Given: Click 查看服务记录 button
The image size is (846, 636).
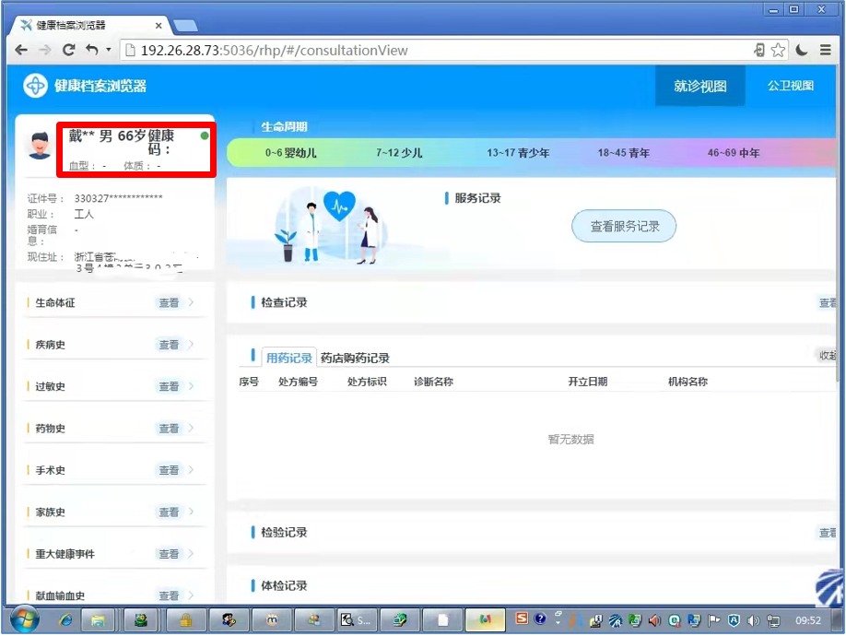Looking at the screenshot, I should 624,226.
